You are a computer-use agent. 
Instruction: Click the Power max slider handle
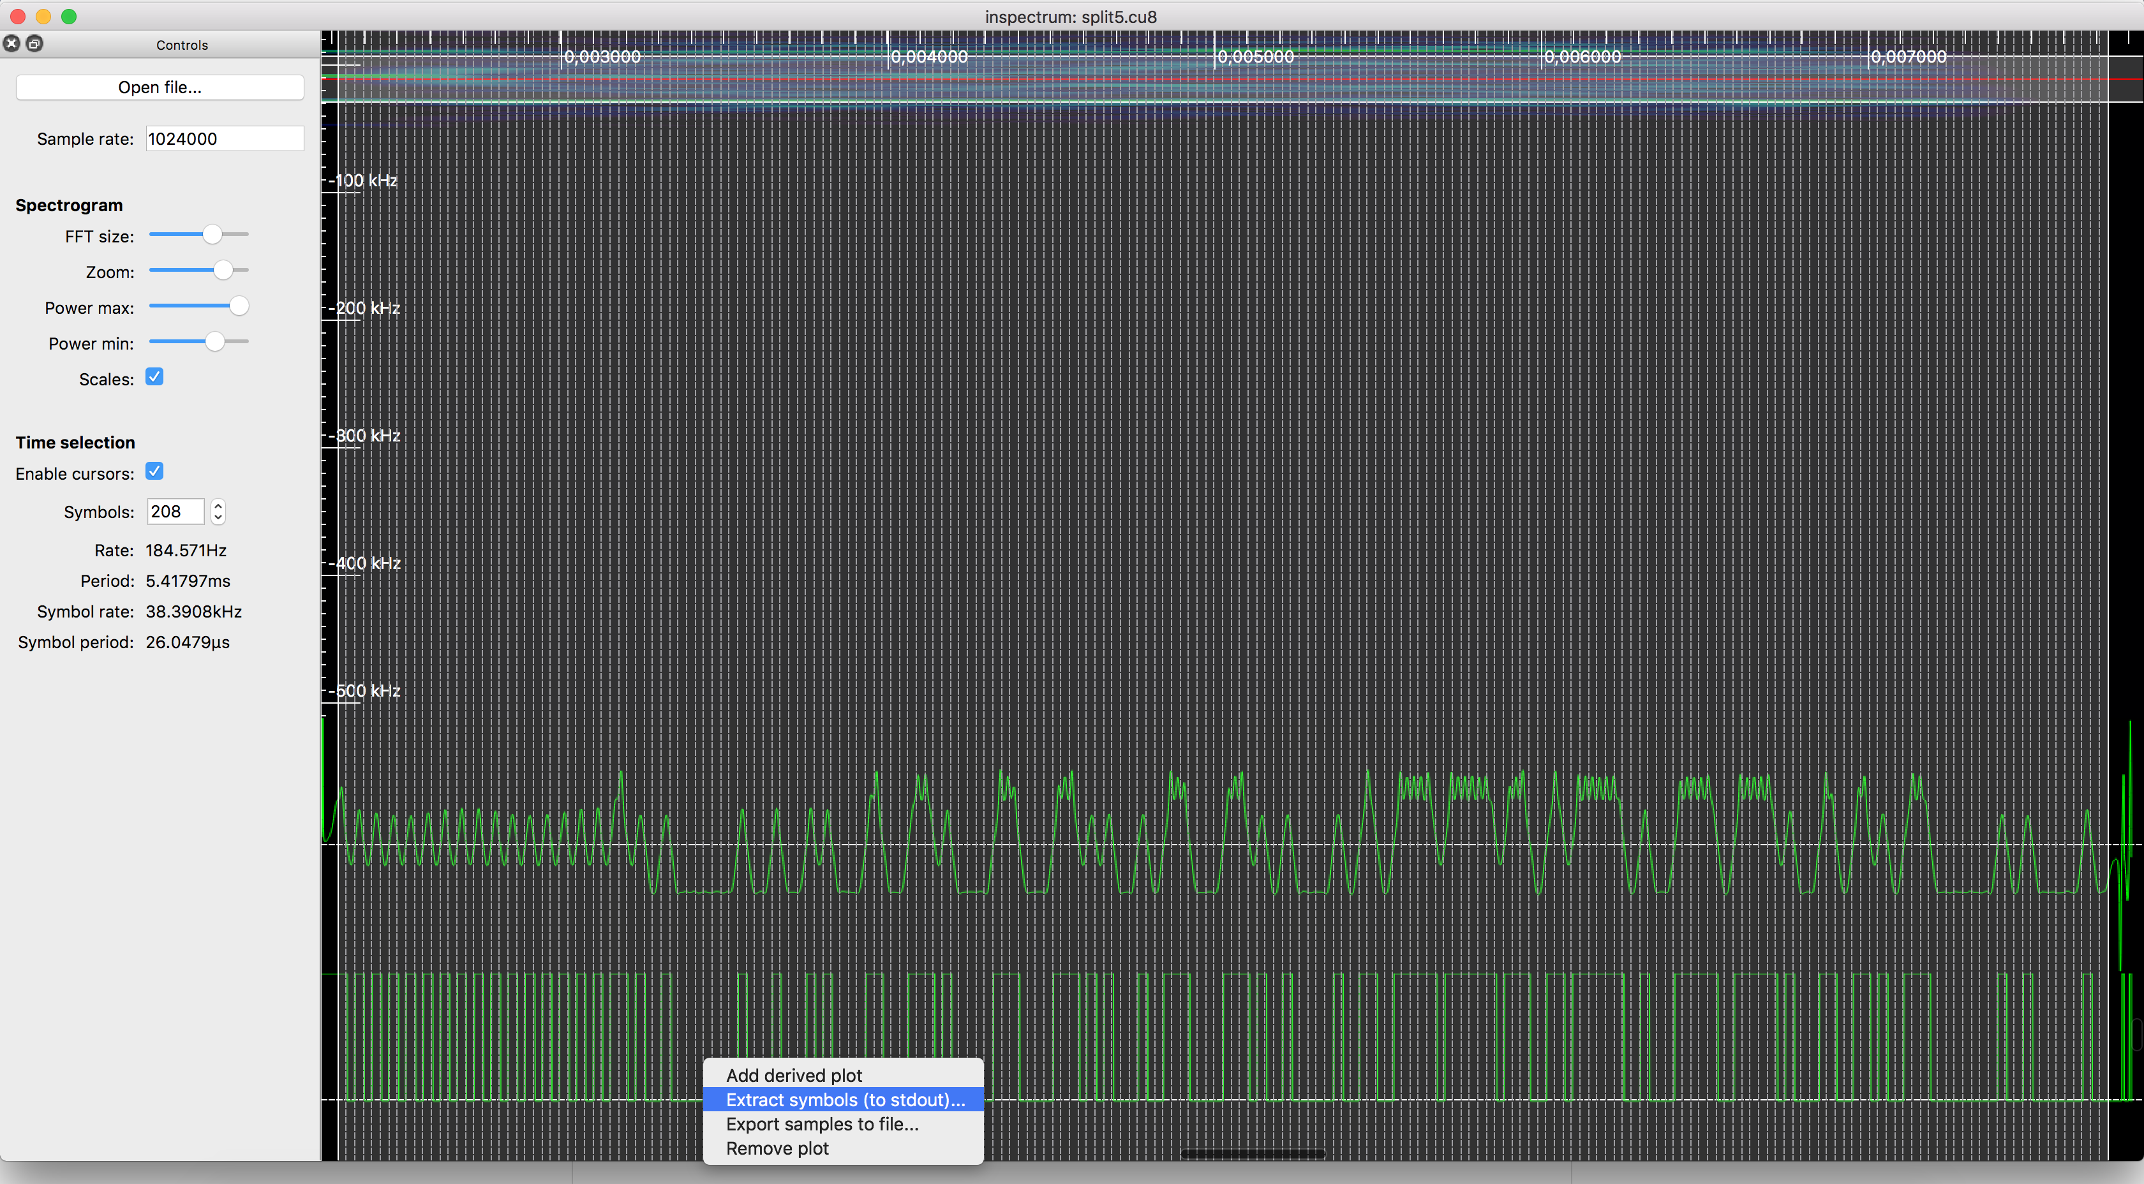[x=239, y=306]
